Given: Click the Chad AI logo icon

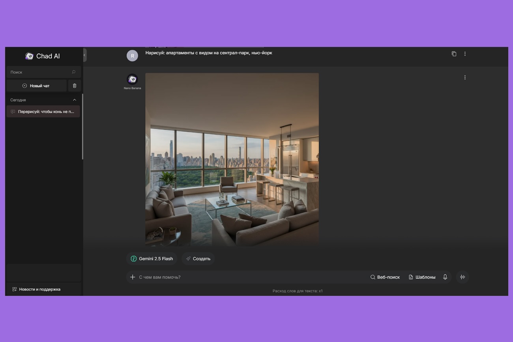Looking at the screenshot, I should [x=29, y=56].
